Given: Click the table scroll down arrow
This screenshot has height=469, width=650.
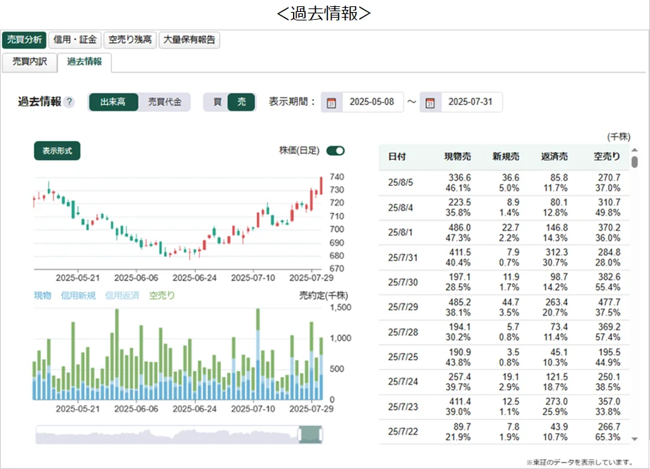Looking at the screenshot, I should pos(635,439).
